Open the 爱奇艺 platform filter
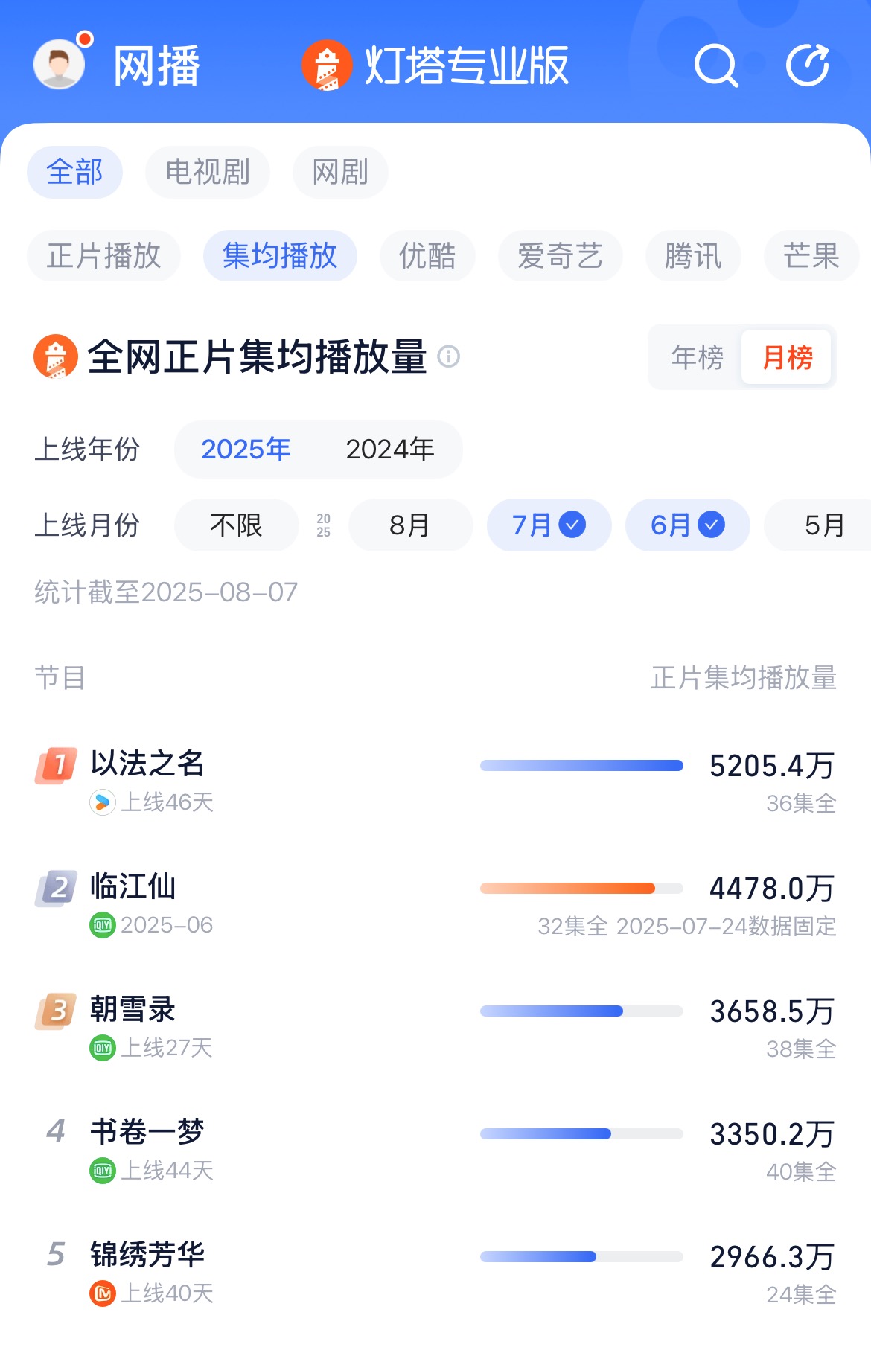 click(560, 256)
